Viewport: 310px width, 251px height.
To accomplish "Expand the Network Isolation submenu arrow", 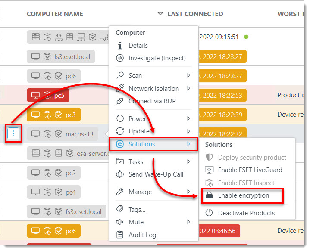I will pyautogui.click(x=188, y=88).
